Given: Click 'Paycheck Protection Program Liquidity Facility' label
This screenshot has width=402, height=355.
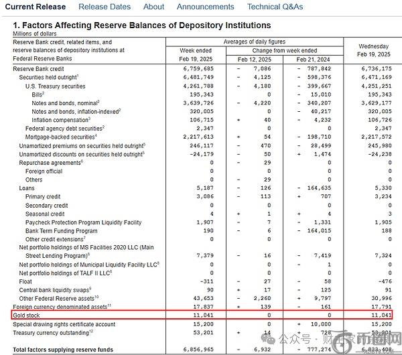Looking at the screenshot, I should [83, 222].
